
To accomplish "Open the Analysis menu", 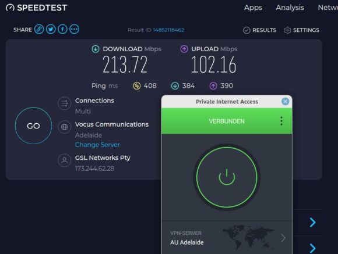I will (x=290, y=8).
